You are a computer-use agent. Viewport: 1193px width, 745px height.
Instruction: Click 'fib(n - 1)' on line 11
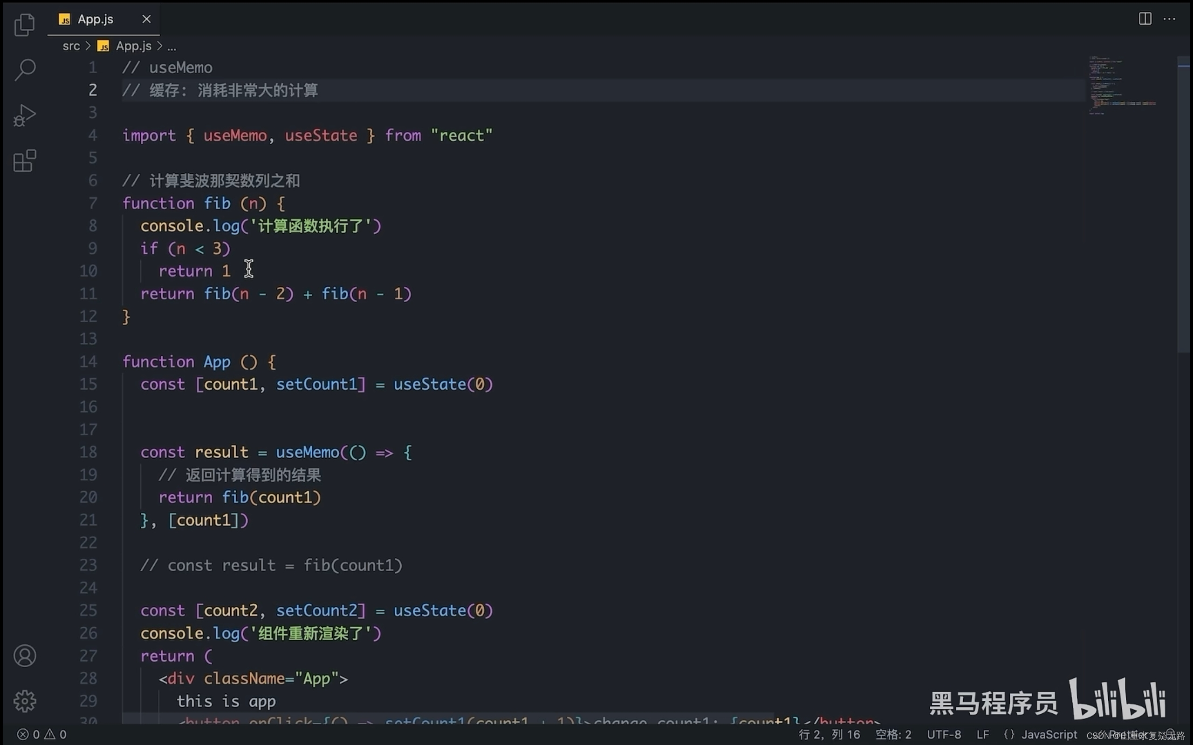pos(366,294)
